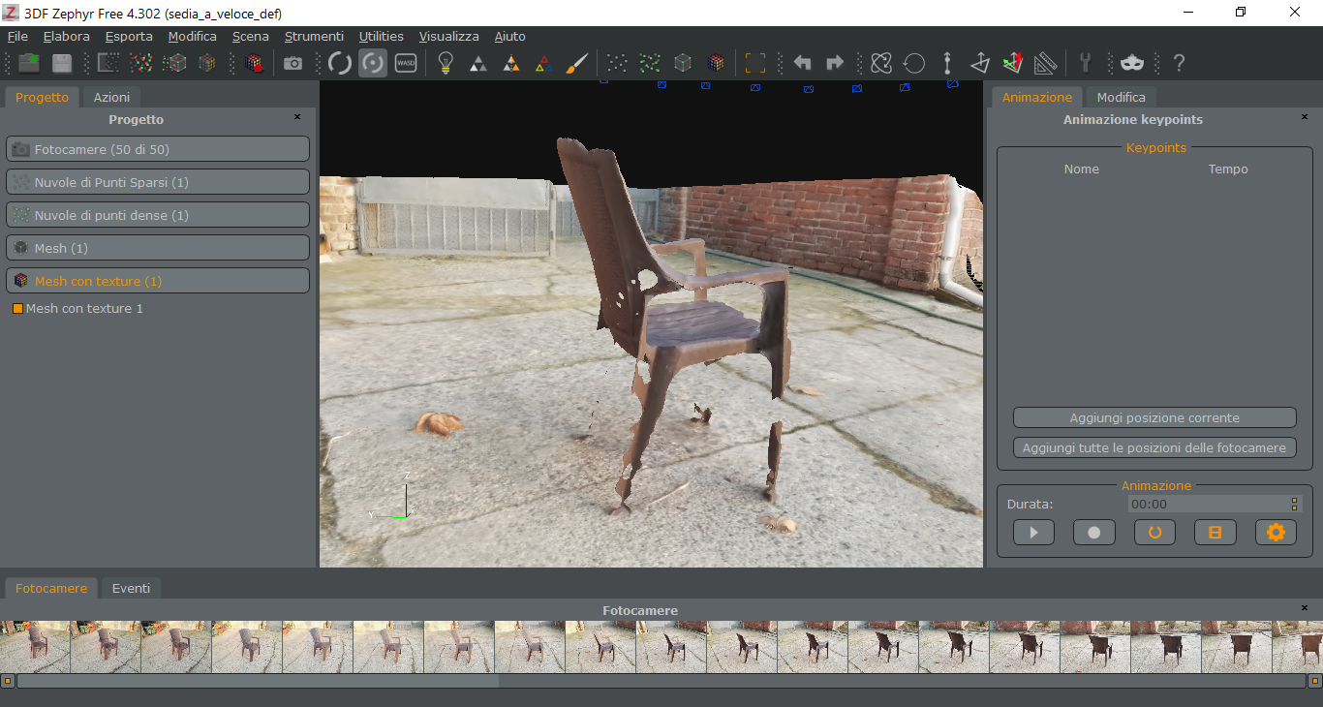Toggle the light bulb lighting icon
Image resolution: width=1323 pixels, height=707 pixels.
tap(446, 63)
